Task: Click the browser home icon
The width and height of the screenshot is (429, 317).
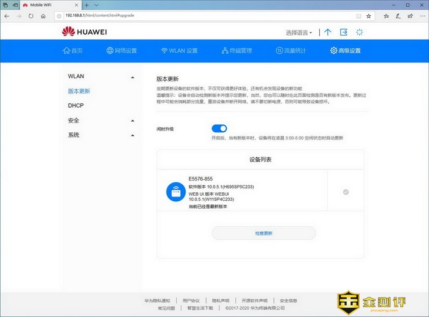Action: click(44, 16)
